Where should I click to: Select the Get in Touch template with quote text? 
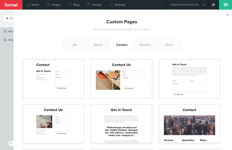(x=121, y=124)
